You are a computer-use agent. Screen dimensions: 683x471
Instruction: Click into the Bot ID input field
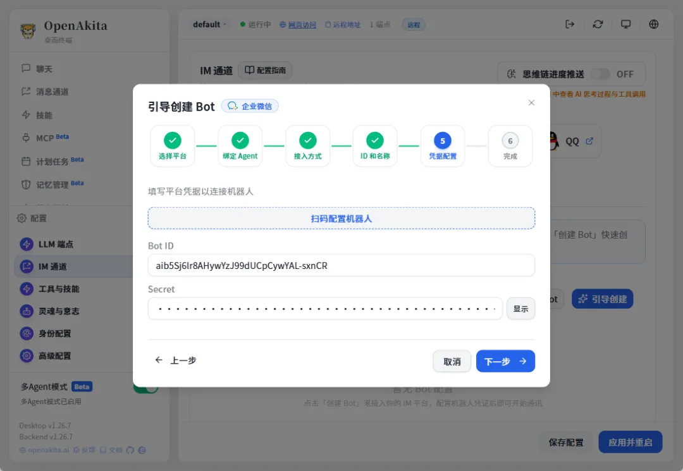click(x=341, y=265)
